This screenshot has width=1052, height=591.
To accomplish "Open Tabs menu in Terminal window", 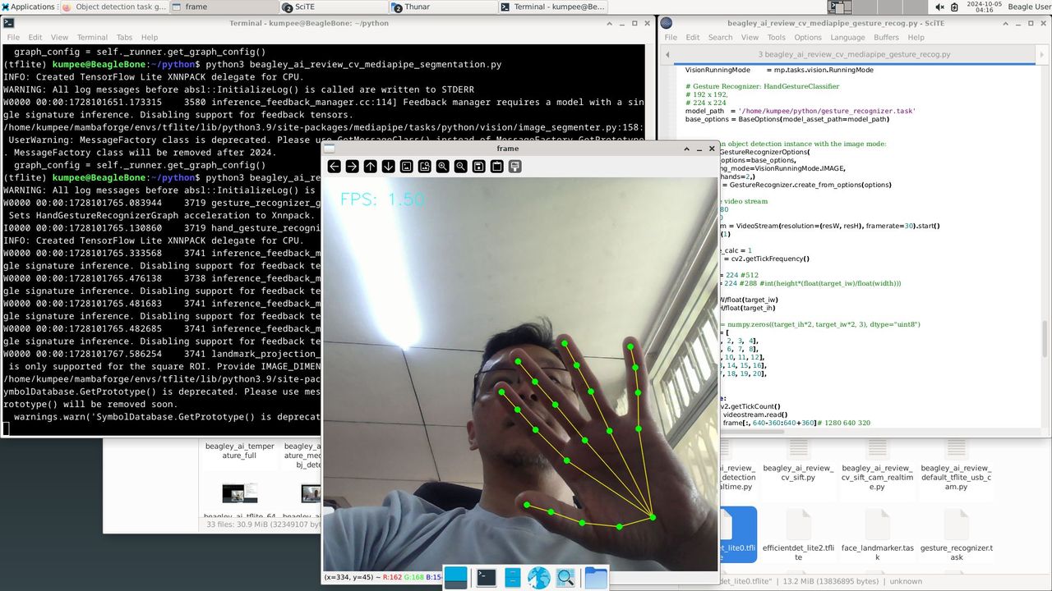I will [x=124, y=38].
